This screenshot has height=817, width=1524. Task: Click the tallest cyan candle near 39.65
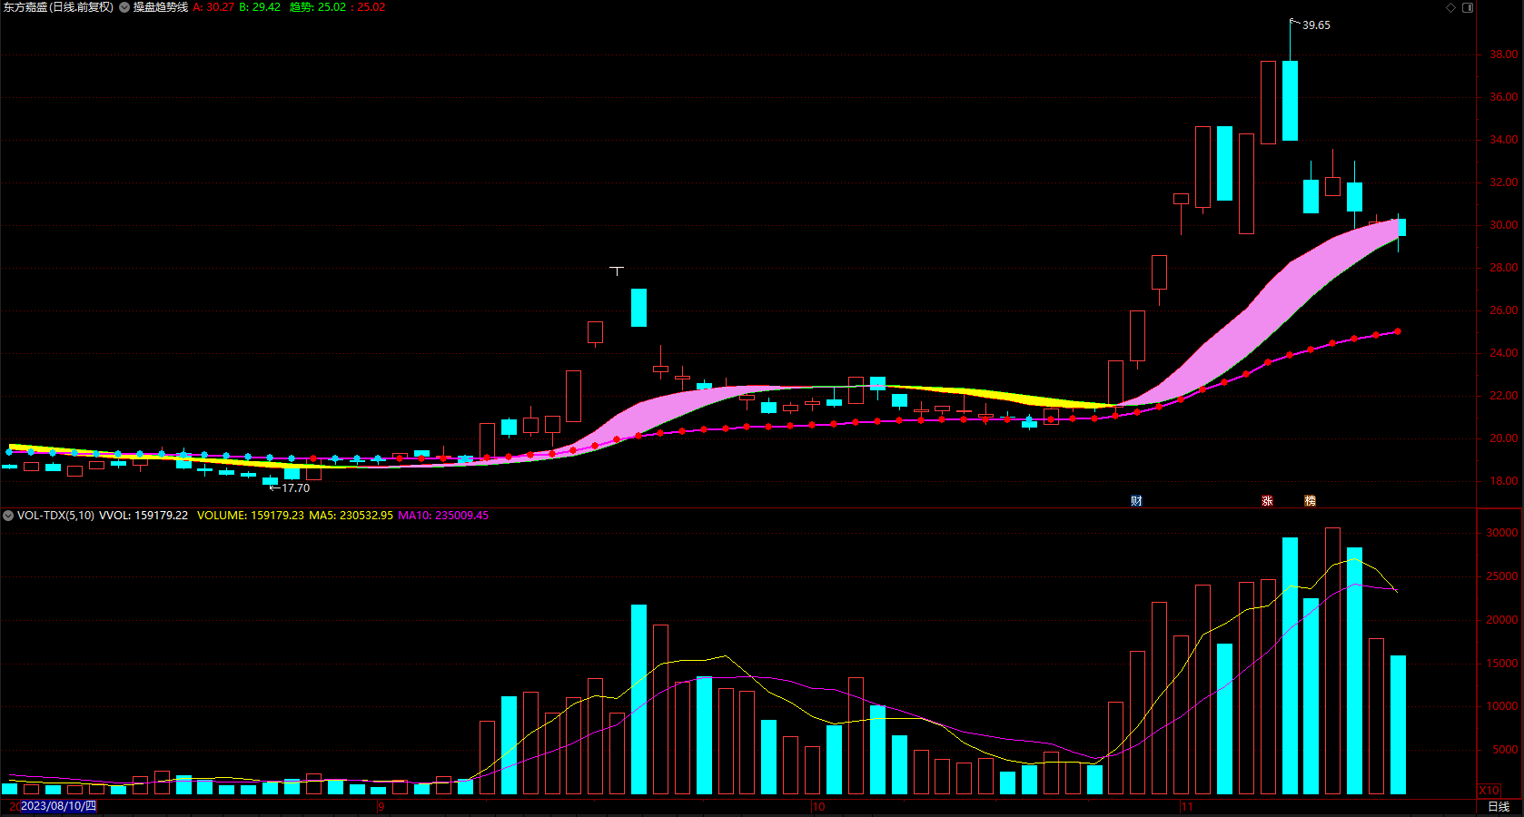point(1290,100)
